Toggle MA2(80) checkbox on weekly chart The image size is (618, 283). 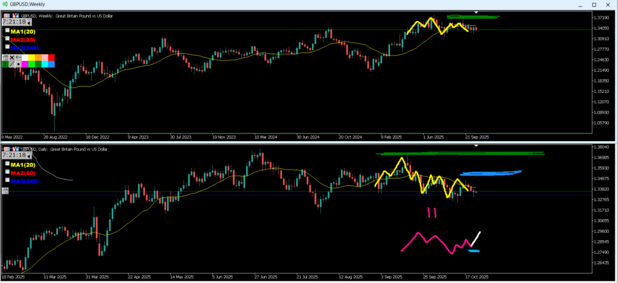coord(7,39)
